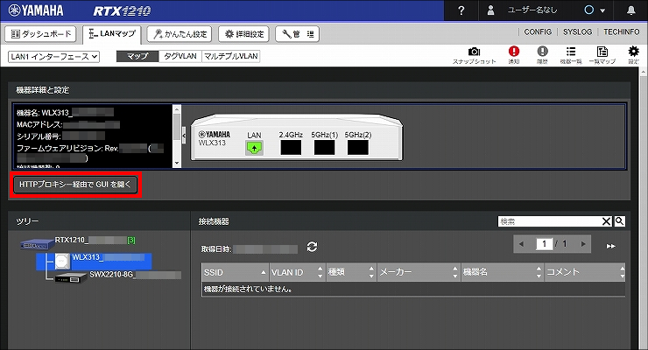Sort by 種類 column
Screen dimensions: 648x350
tap(352, 272)
